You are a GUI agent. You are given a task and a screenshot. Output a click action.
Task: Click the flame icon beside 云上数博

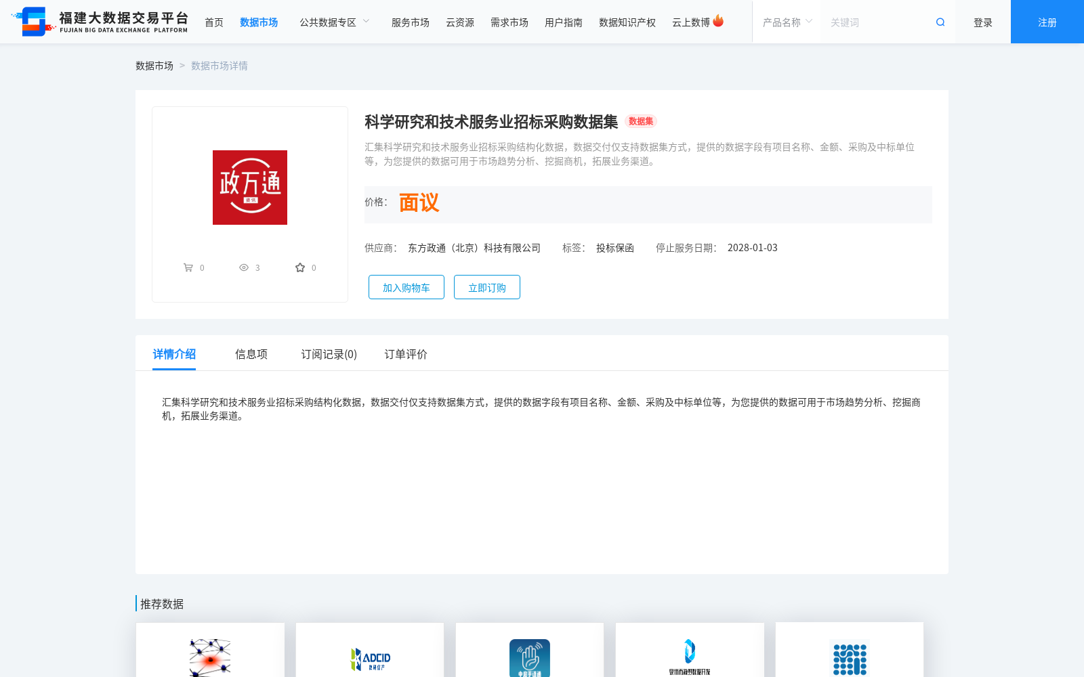coord(718,21)
